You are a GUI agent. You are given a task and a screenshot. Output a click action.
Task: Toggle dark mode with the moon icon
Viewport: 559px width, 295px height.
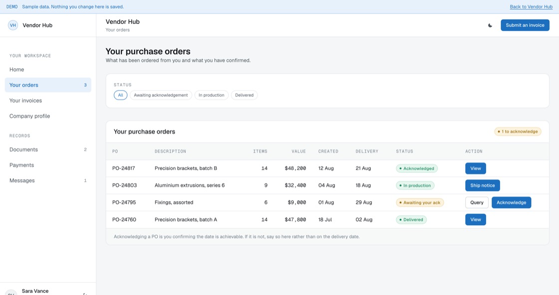coord(490,25)
